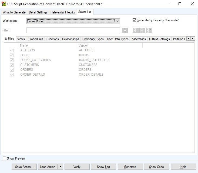The image size is (198, 173).
Task: Click the Generate button
Action: tap(130, 167)
